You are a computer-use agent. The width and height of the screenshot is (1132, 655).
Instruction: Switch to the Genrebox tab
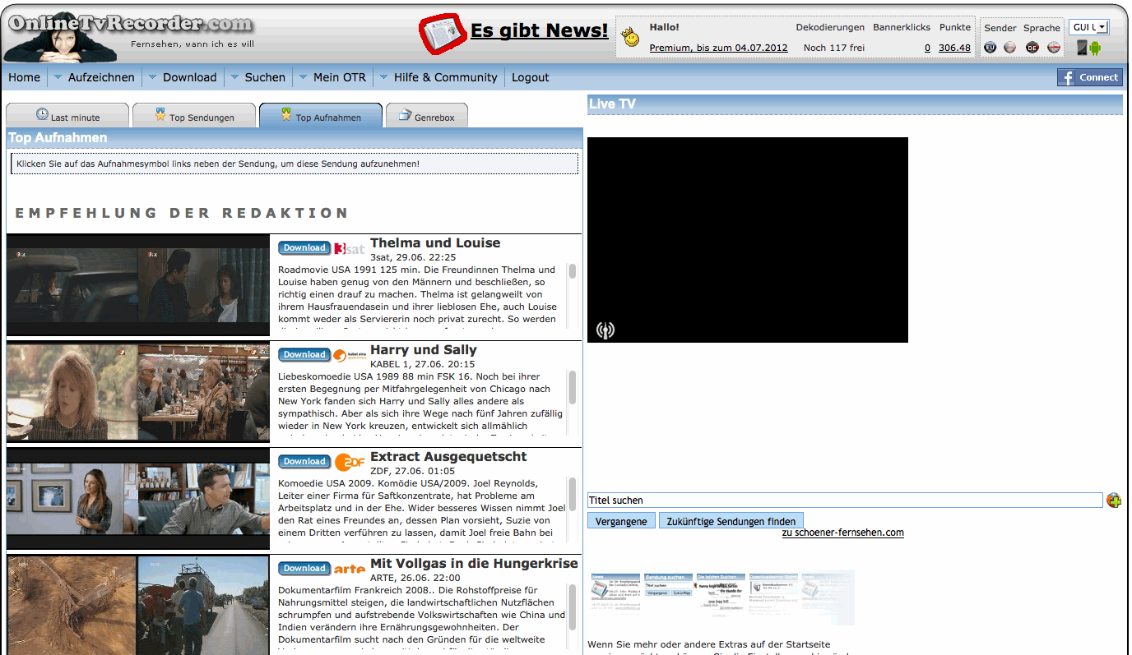(x=426, y=116)
